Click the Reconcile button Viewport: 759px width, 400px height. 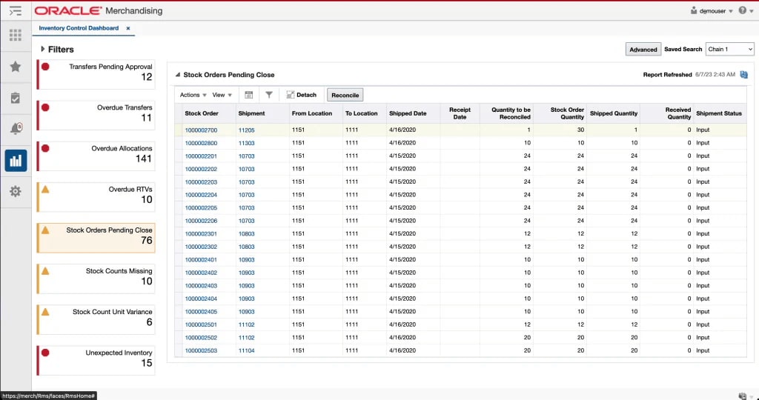[x=345, y=95]
